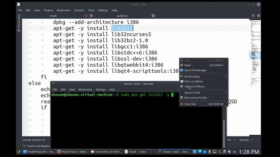The height and width of the screenshot is (157, 280).
Task: Open Konsole's File menu
Action: 55,89
